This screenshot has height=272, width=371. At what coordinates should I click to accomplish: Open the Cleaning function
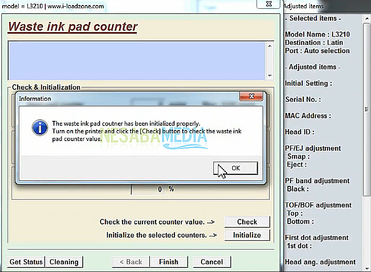[64, 262]
